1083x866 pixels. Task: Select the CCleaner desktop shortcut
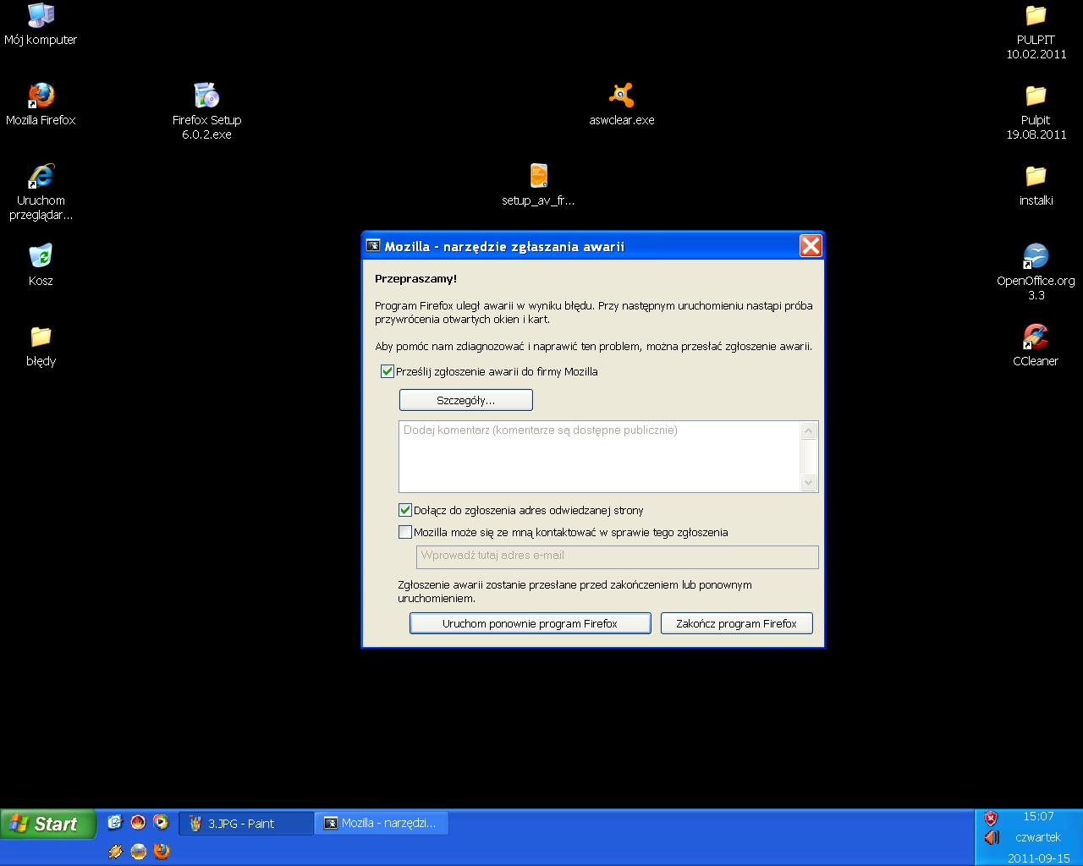tap(1036, 346)
